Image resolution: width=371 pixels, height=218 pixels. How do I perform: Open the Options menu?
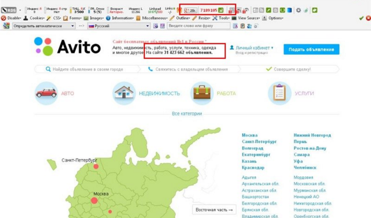(x=273, y=18)
